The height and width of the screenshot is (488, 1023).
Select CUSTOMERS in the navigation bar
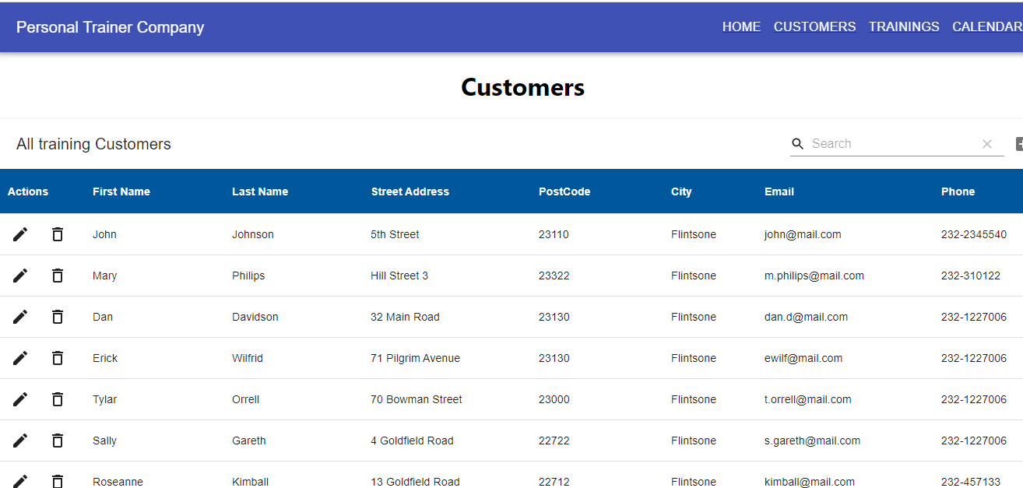click(x=814, y=26)
